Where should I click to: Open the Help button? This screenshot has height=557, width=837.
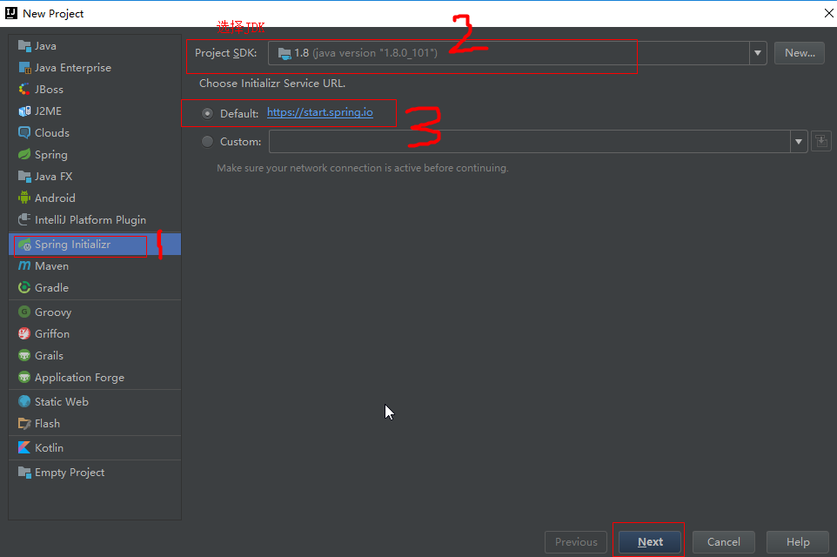[x=798, y=542]
